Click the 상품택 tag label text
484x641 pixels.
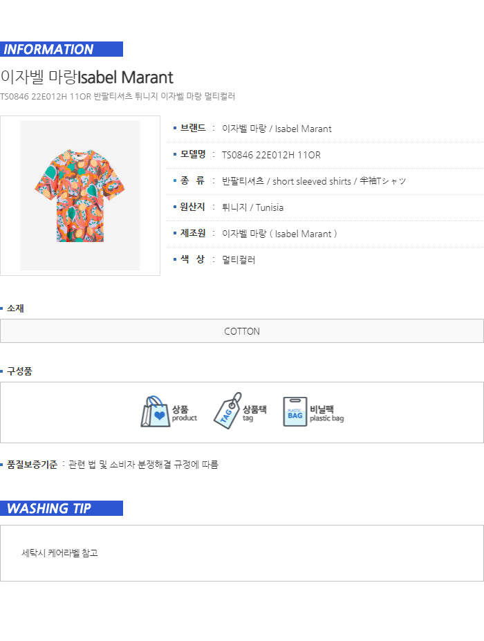tap(254, 409)
